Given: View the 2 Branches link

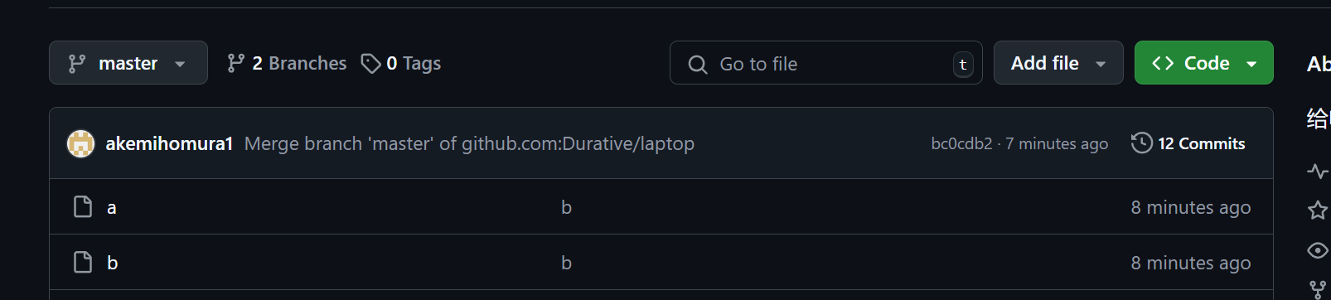Looking at the screenshot, I should pos(287,63).
